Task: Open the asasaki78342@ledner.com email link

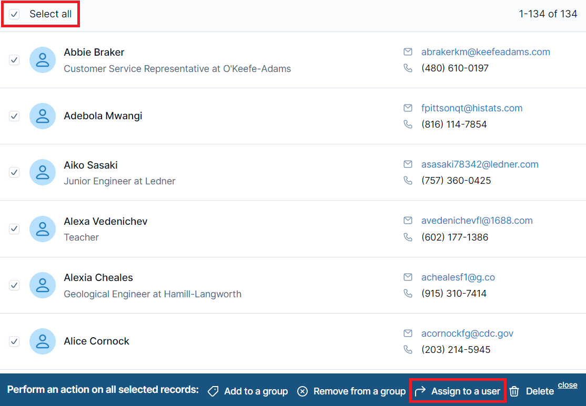Action: coord(480,164)
